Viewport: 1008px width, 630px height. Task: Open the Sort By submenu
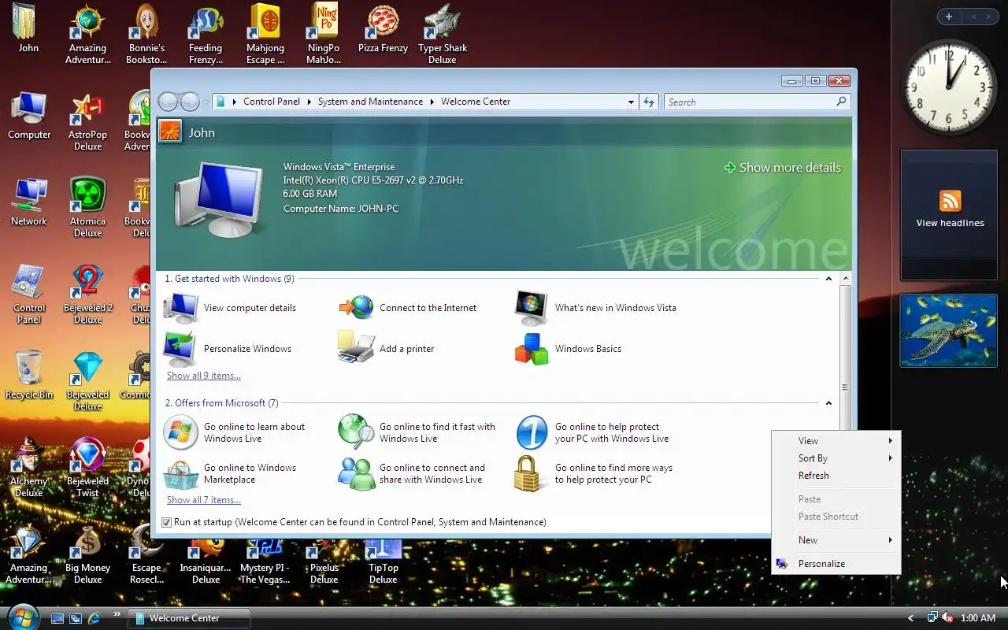(836, 458)
